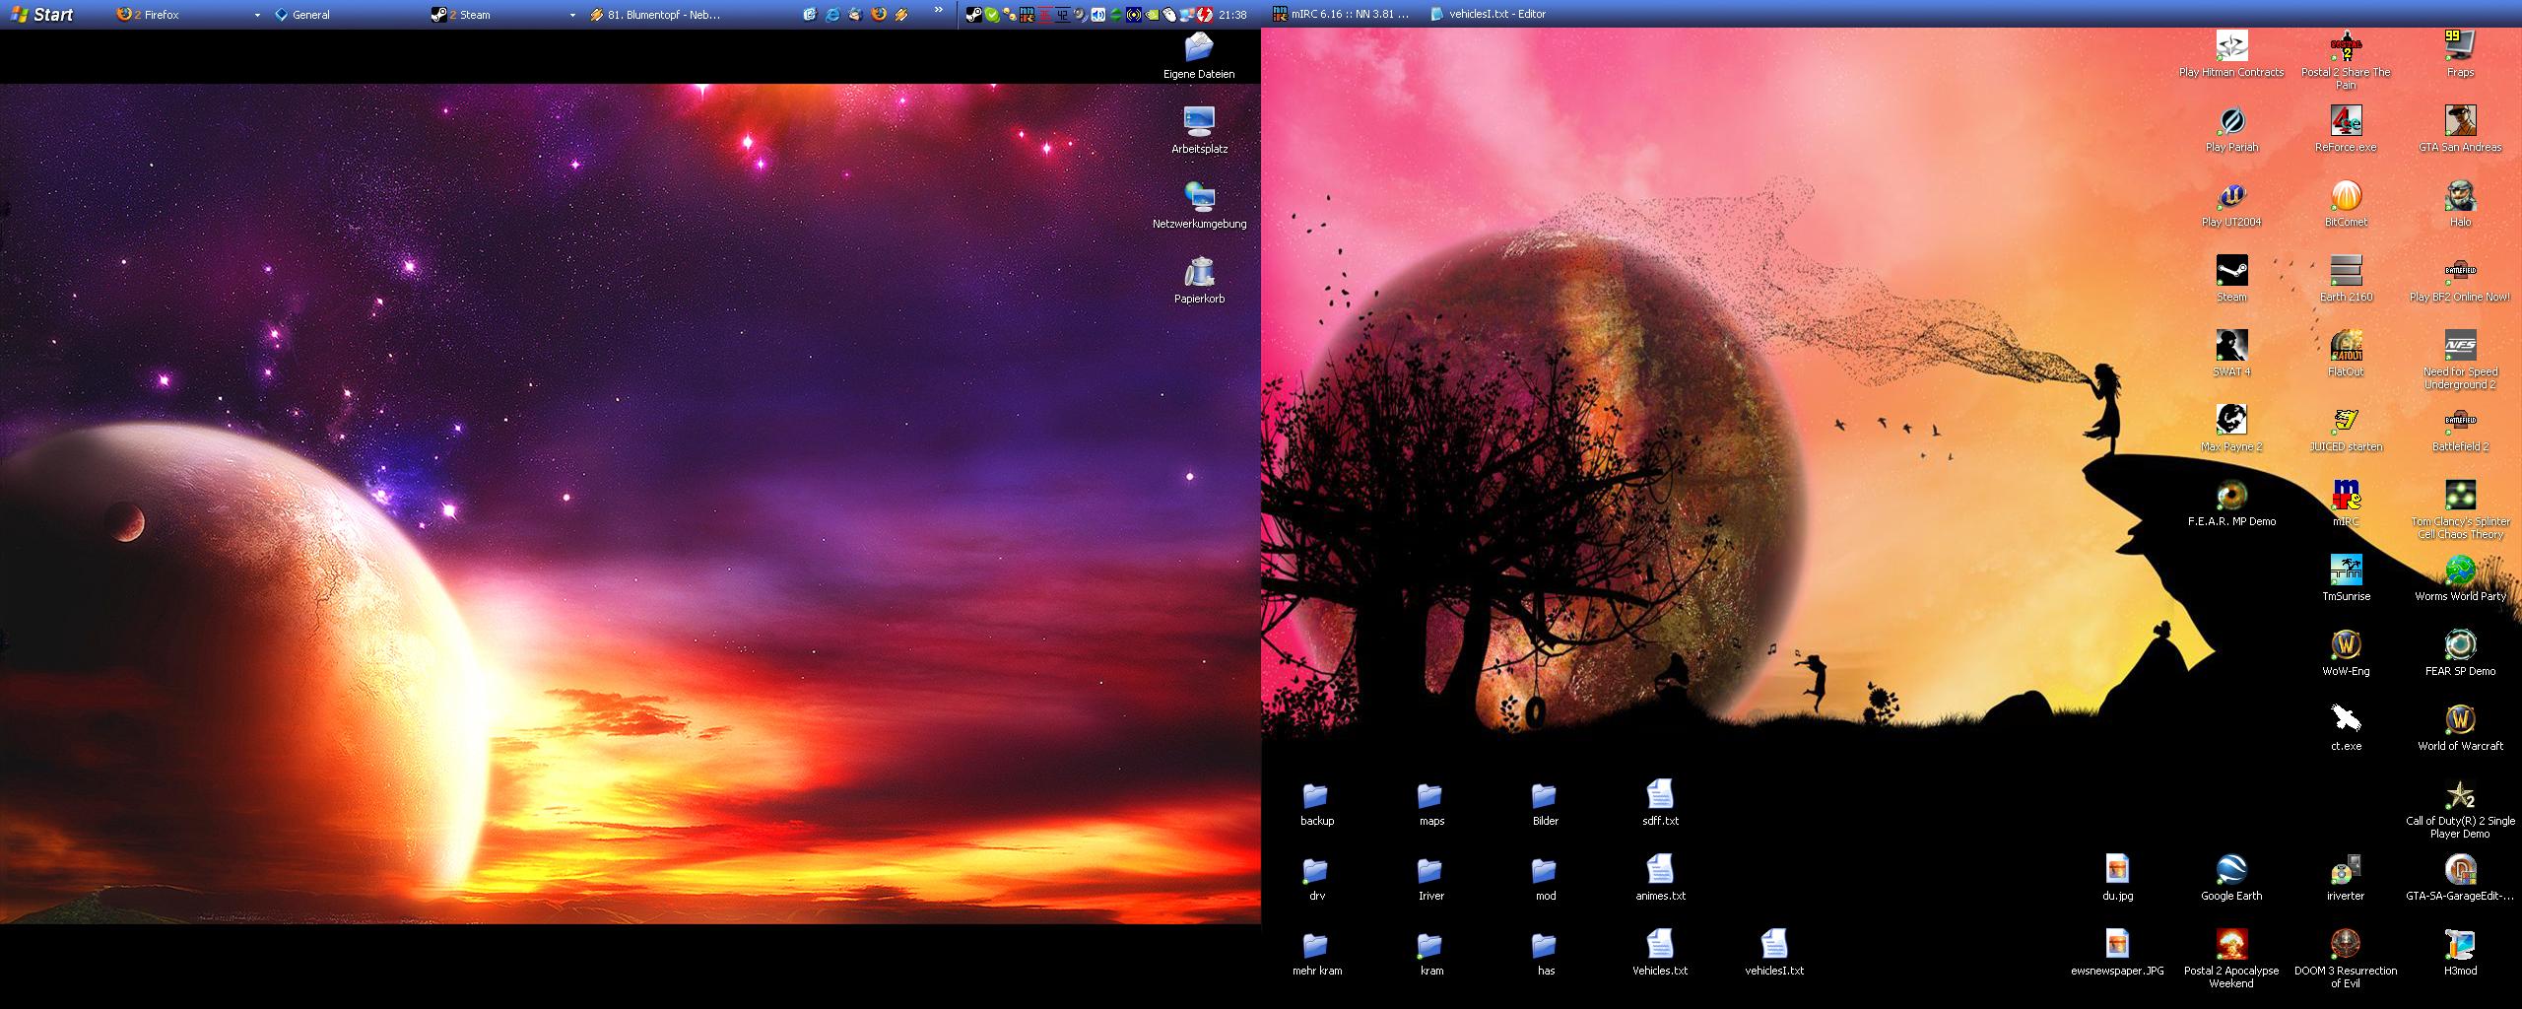The height and width of the screenshot is (1009, 2522).
Task: Select the Google Earth desktop shortcut
Action: [2231, 871]
